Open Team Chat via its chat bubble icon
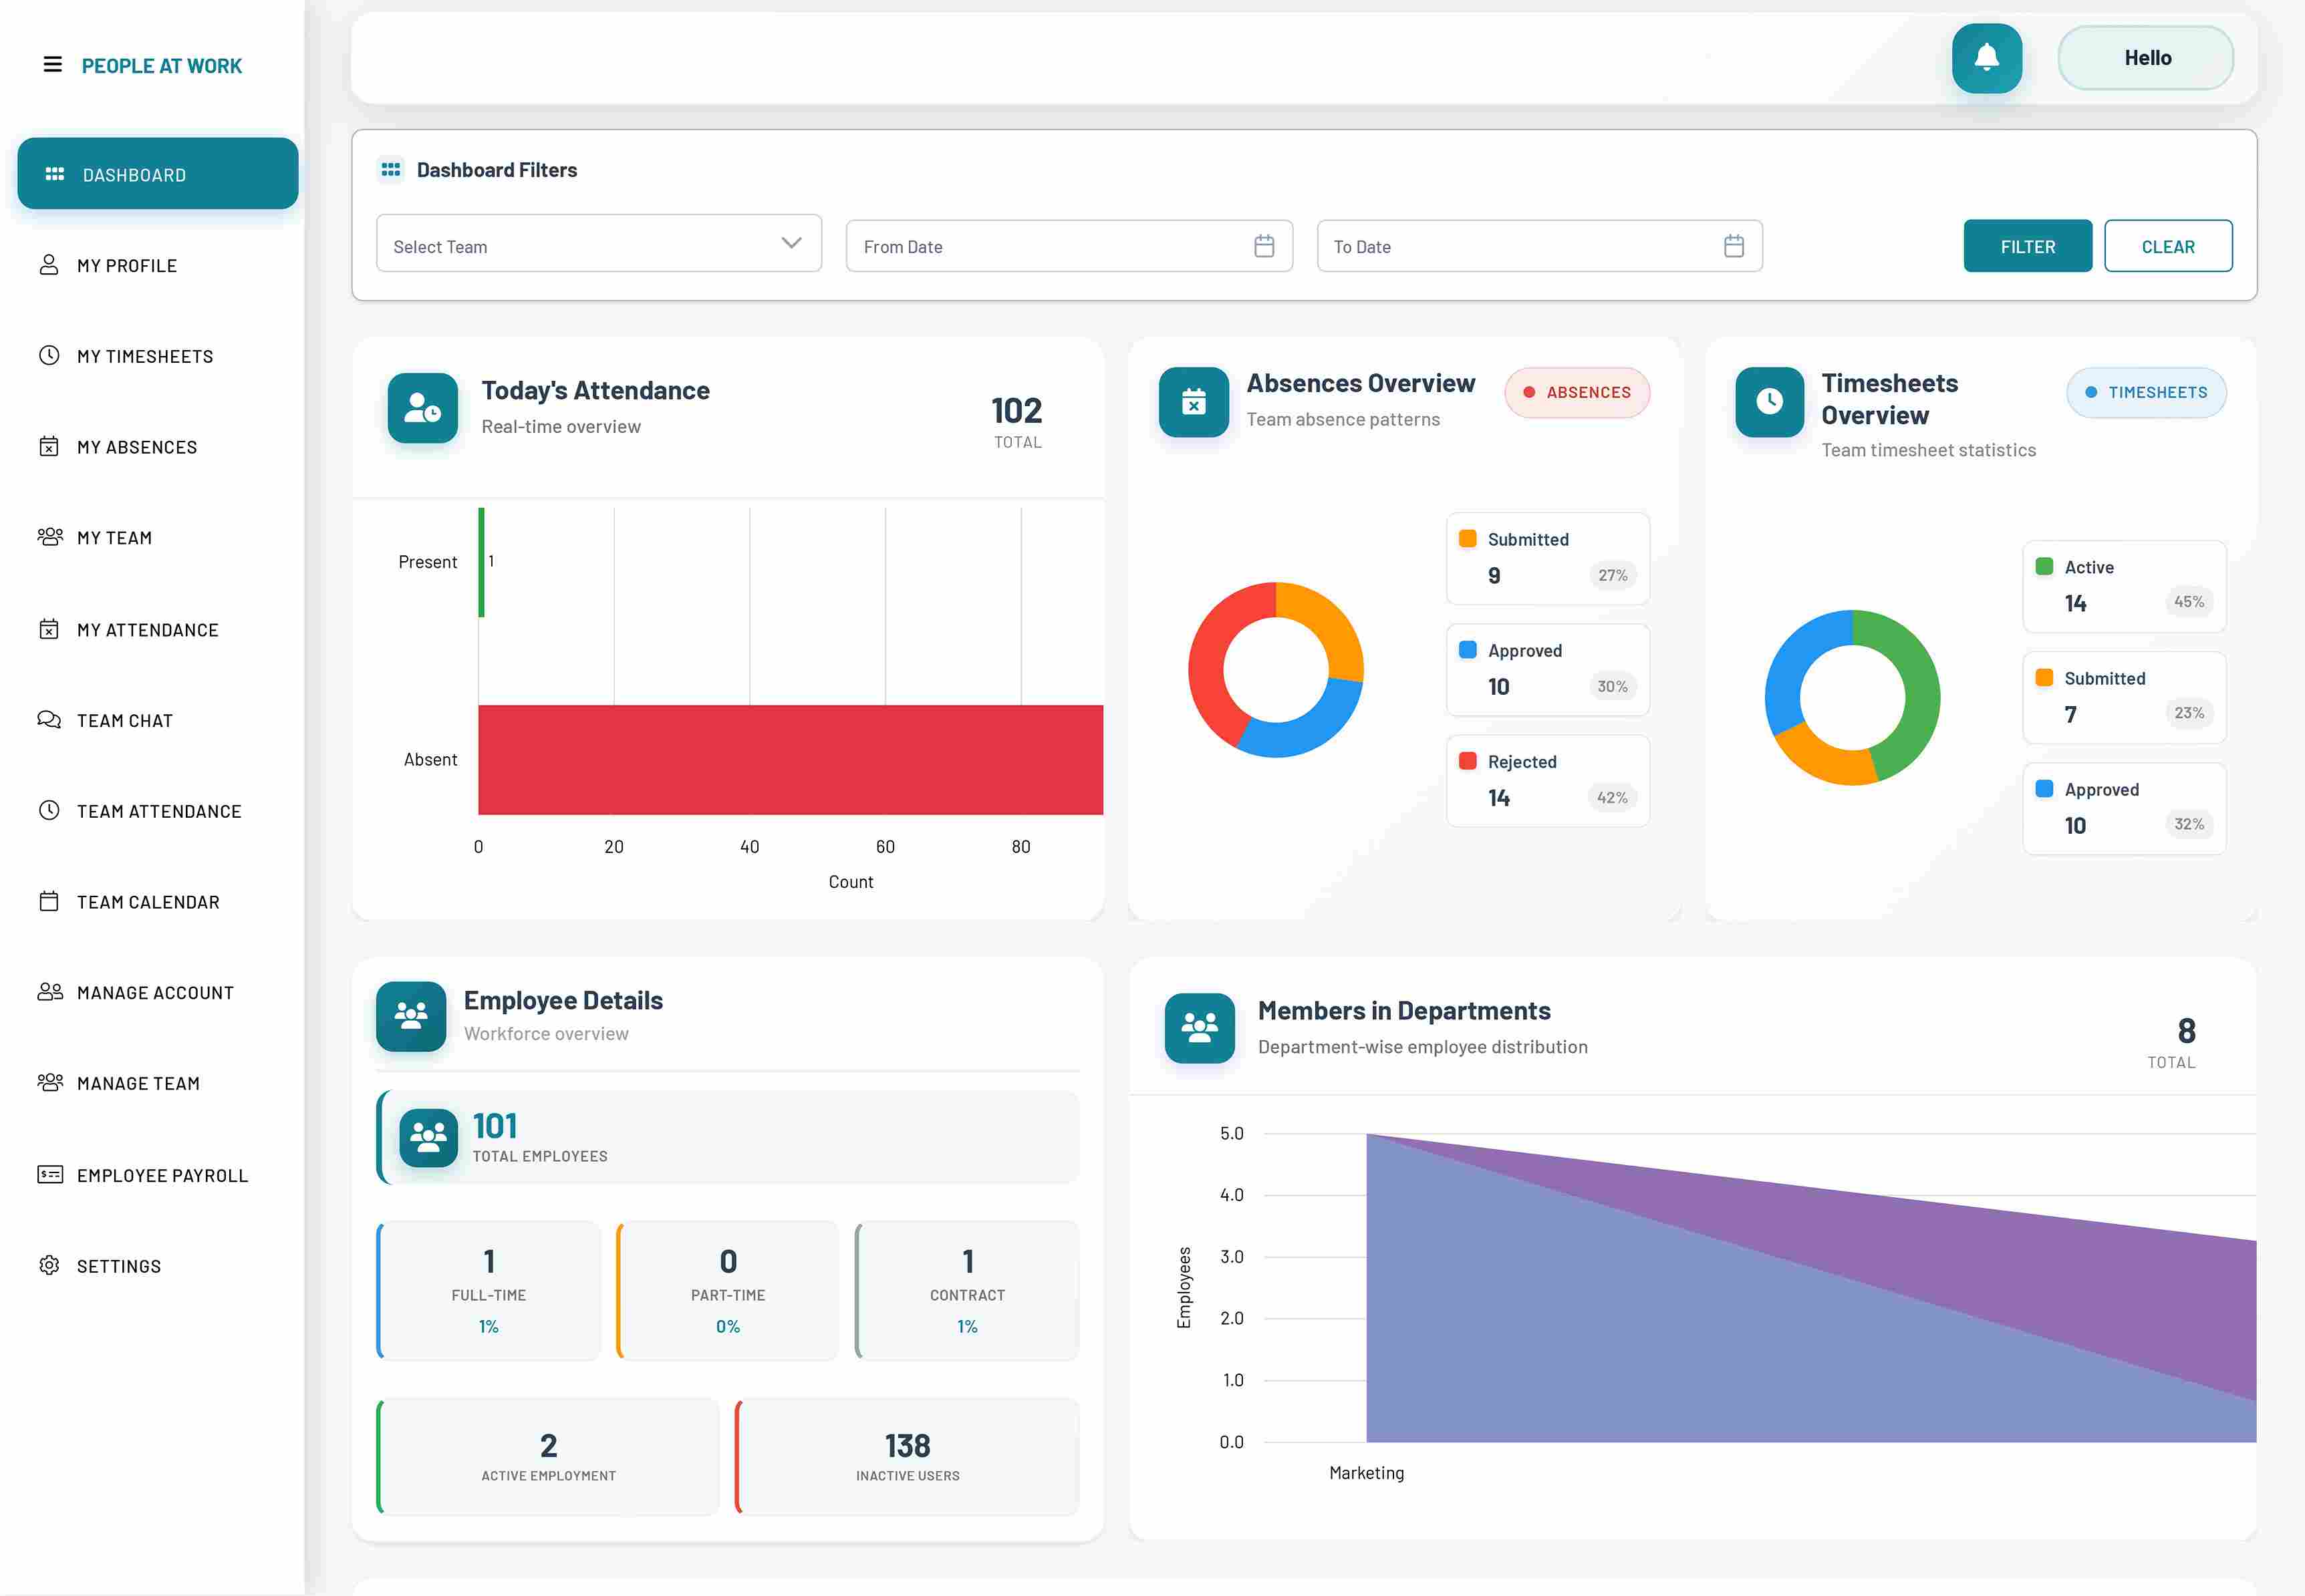Viewport: 2305px width, 1596px height. (x=50, y=719)
